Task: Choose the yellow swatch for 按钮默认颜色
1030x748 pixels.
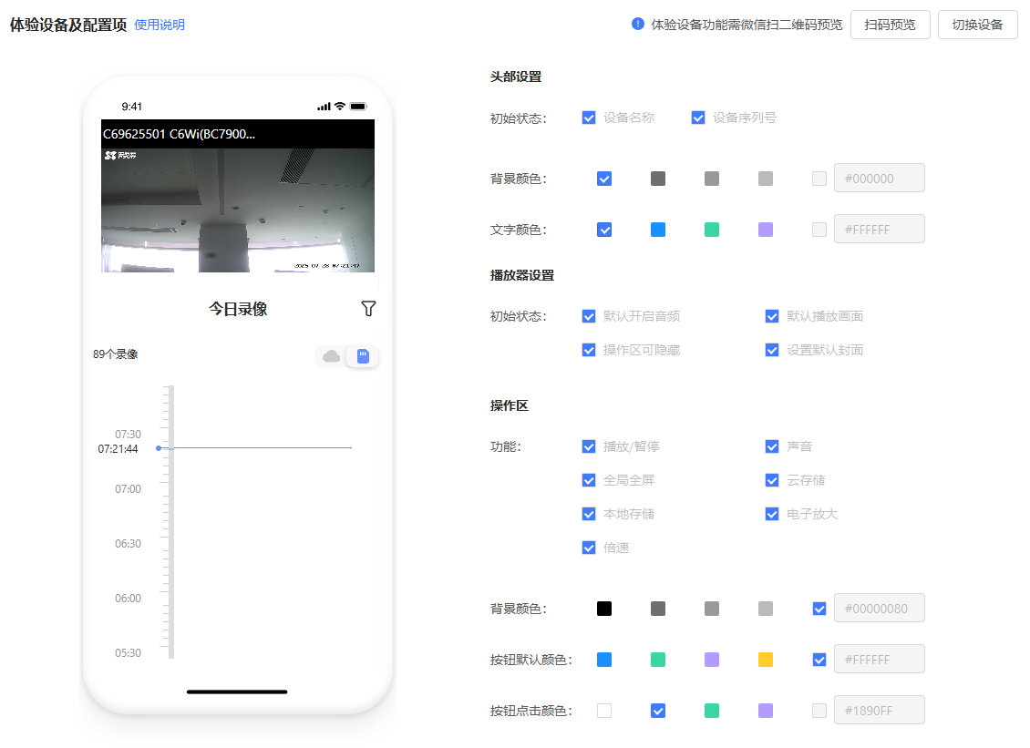Action: tap(766, 660)
